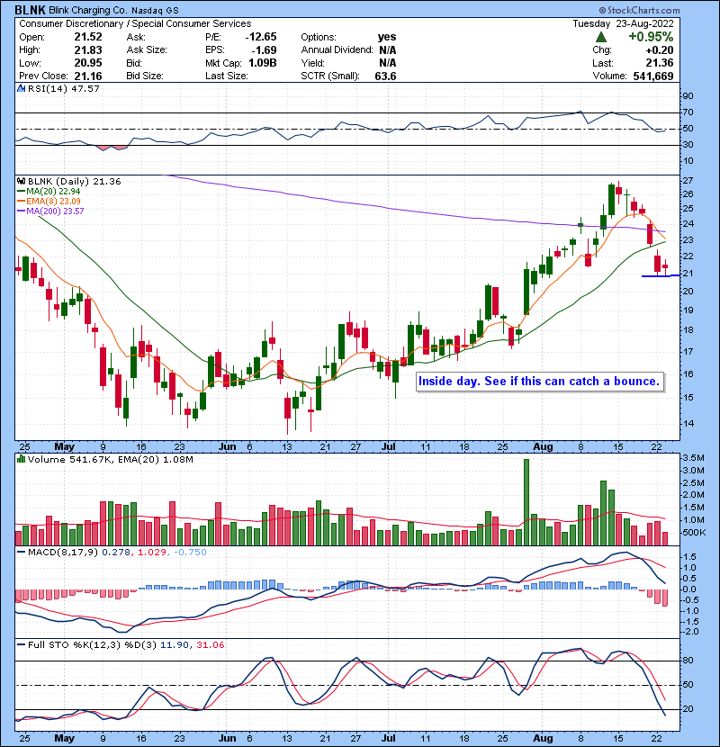Click the Volume 541.67K, EMA(20) 1.08M label
Image resolution: width=720 pixels, height=747 pixels.
[x=111, y=460]
